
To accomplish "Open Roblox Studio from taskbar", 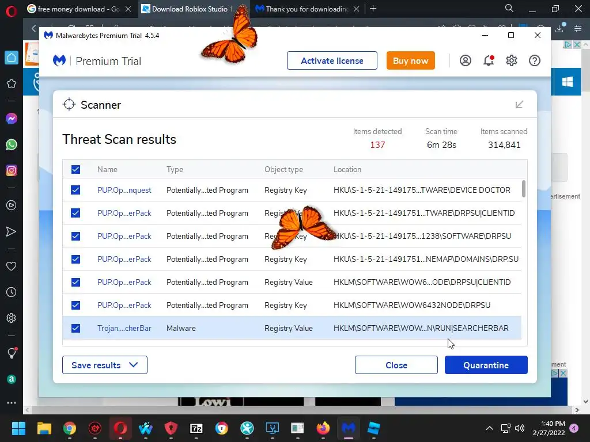I will tap(373, 428).
